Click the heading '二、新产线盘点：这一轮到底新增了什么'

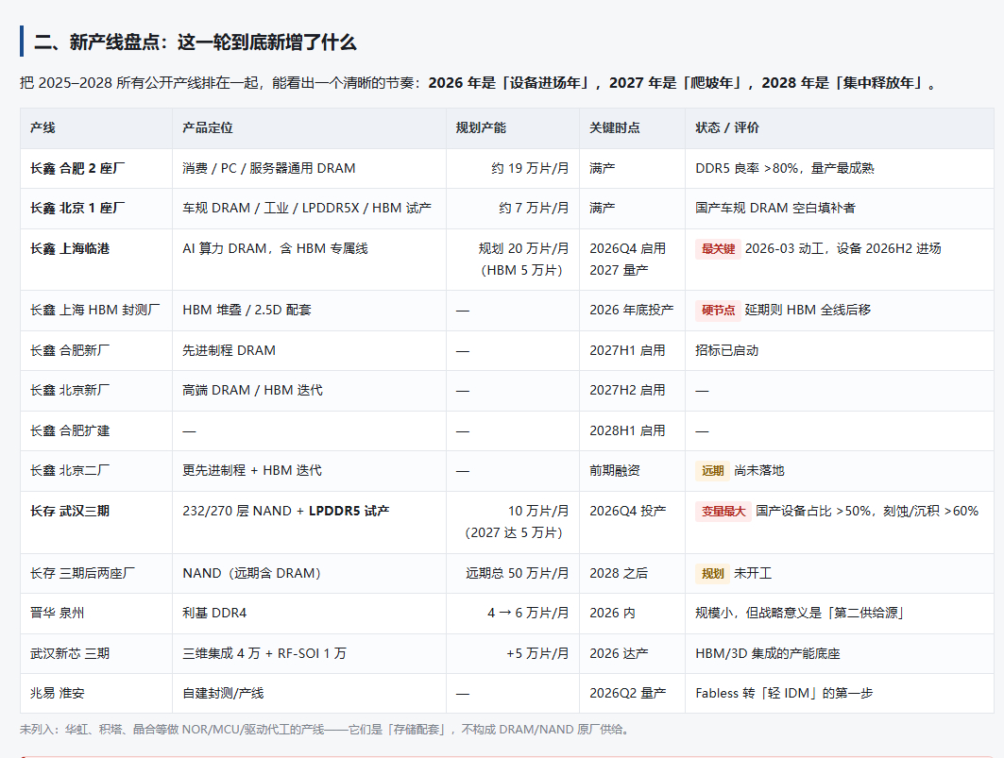tap(196, 42)
